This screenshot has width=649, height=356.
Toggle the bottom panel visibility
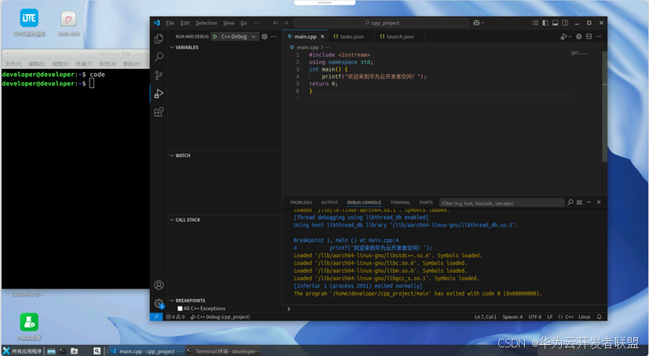pyautogui.click(x=555, y=23)
